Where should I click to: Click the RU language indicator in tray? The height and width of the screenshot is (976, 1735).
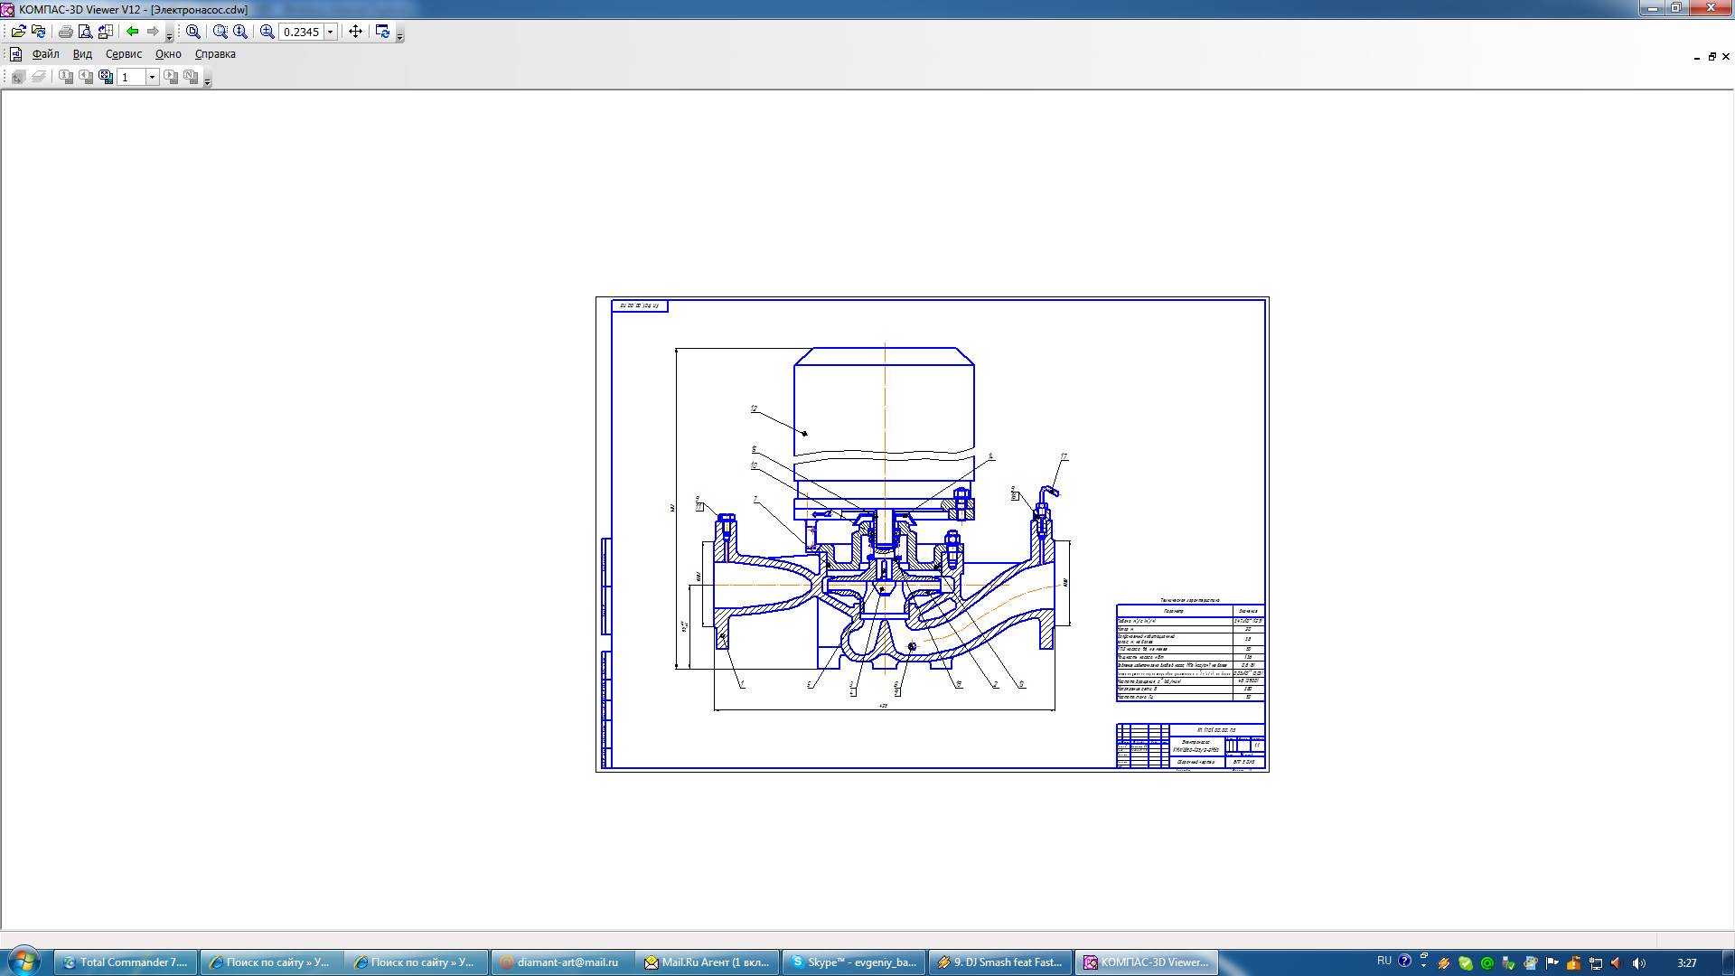tap(1383, 961)
